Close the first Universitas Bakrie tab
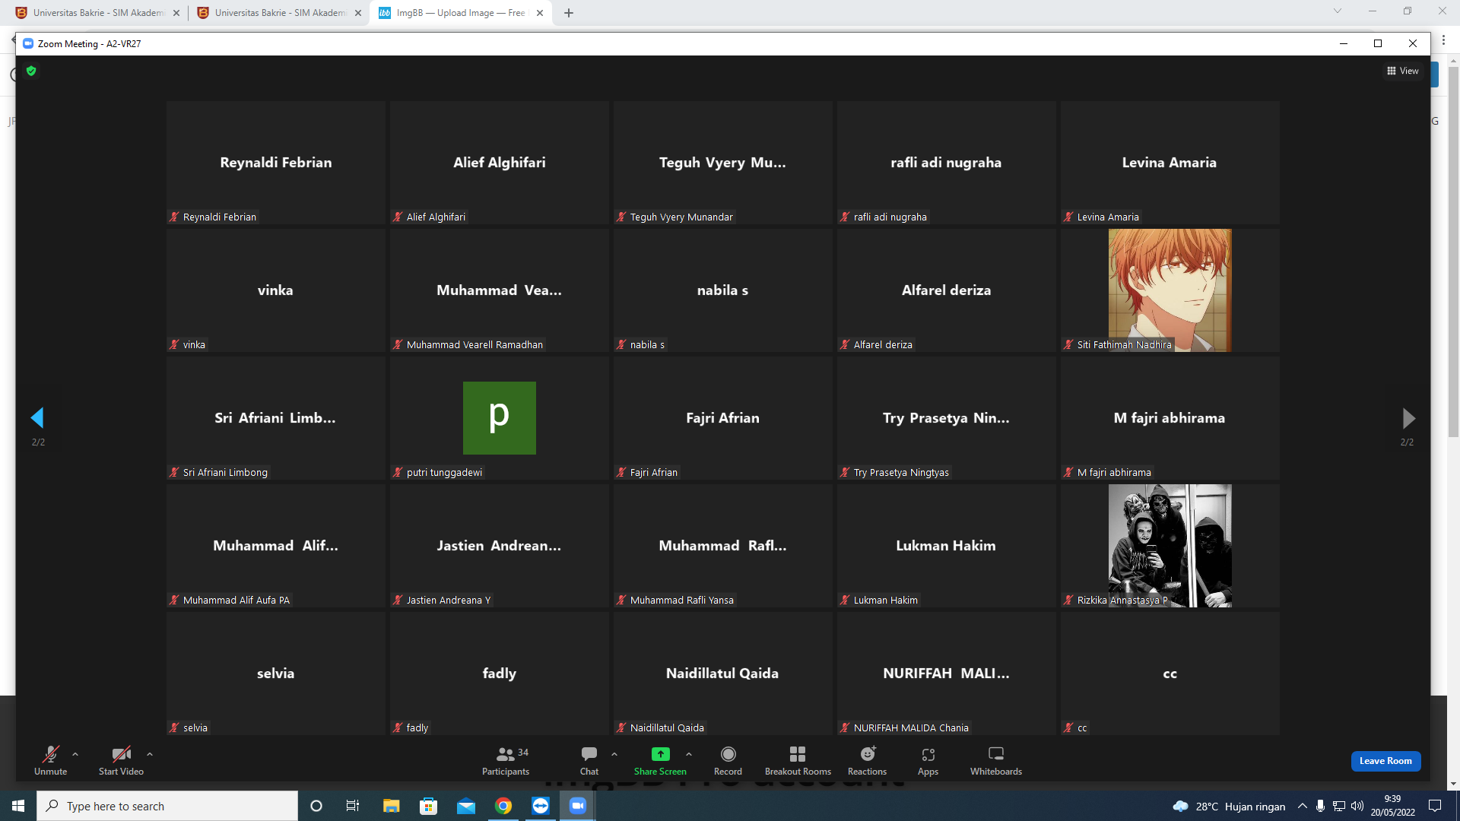1460x821 pixels. [x=176, y=13]
